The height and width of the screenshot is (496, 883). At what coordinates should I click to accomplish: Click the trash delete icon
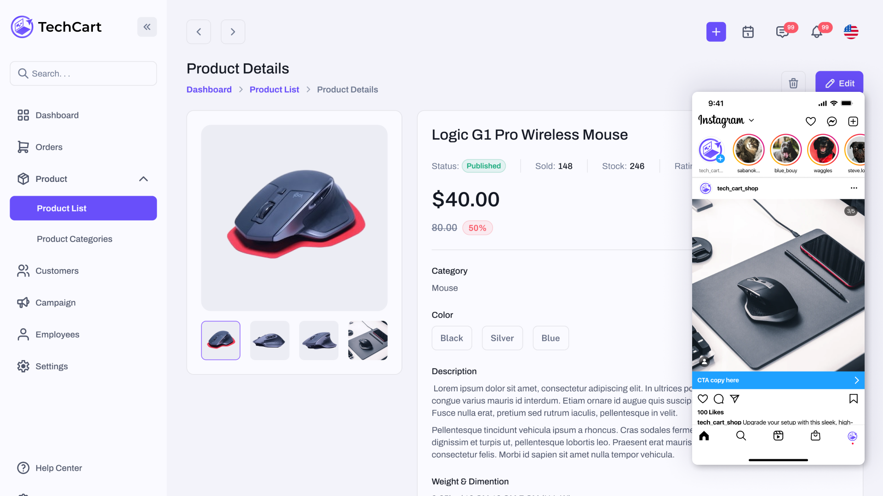[793, 83]
